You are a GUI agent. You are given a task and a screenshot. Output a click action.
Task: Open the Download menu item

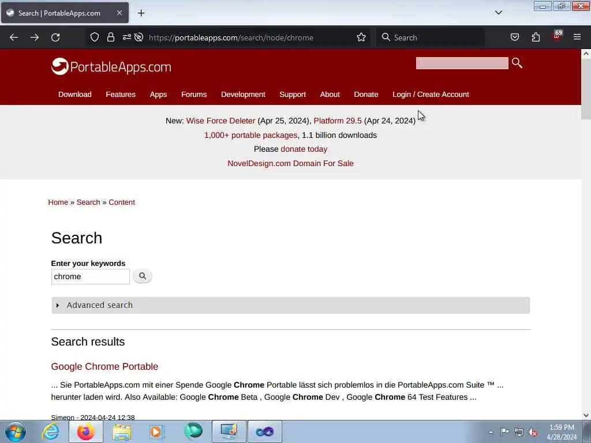tap(74, 95)
